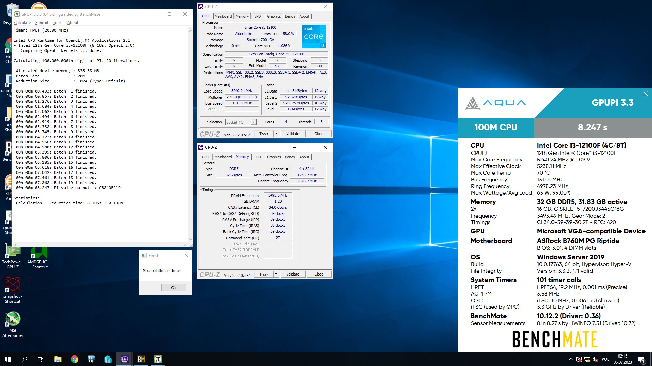Click Close button in top CPU-Z
The width and height of the screenshot is (652, 366).
click(x=319, y=134)
